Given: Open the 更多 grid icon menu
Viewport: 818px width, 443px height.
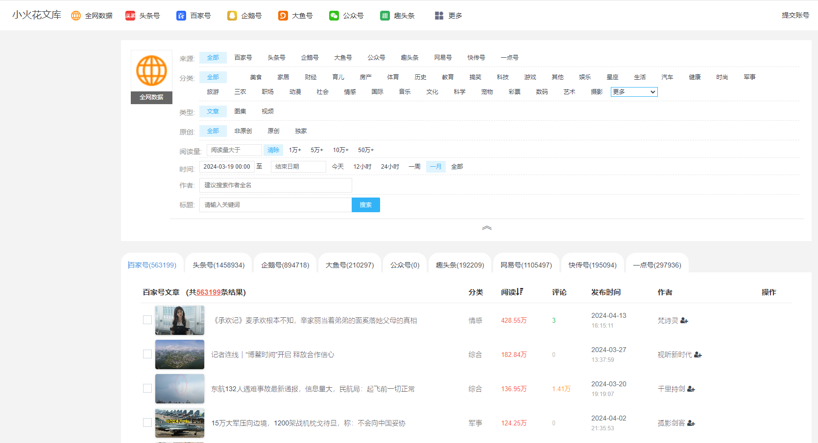Looking at the screenshot, I should coord(439,16).
